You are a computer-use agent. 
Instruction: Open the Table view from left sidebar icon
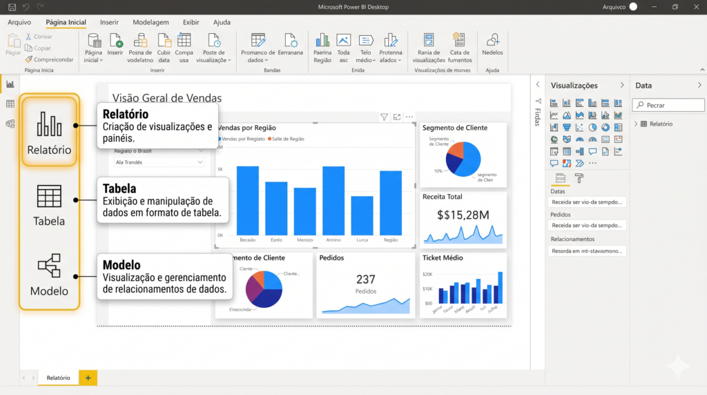pos(10,104)
